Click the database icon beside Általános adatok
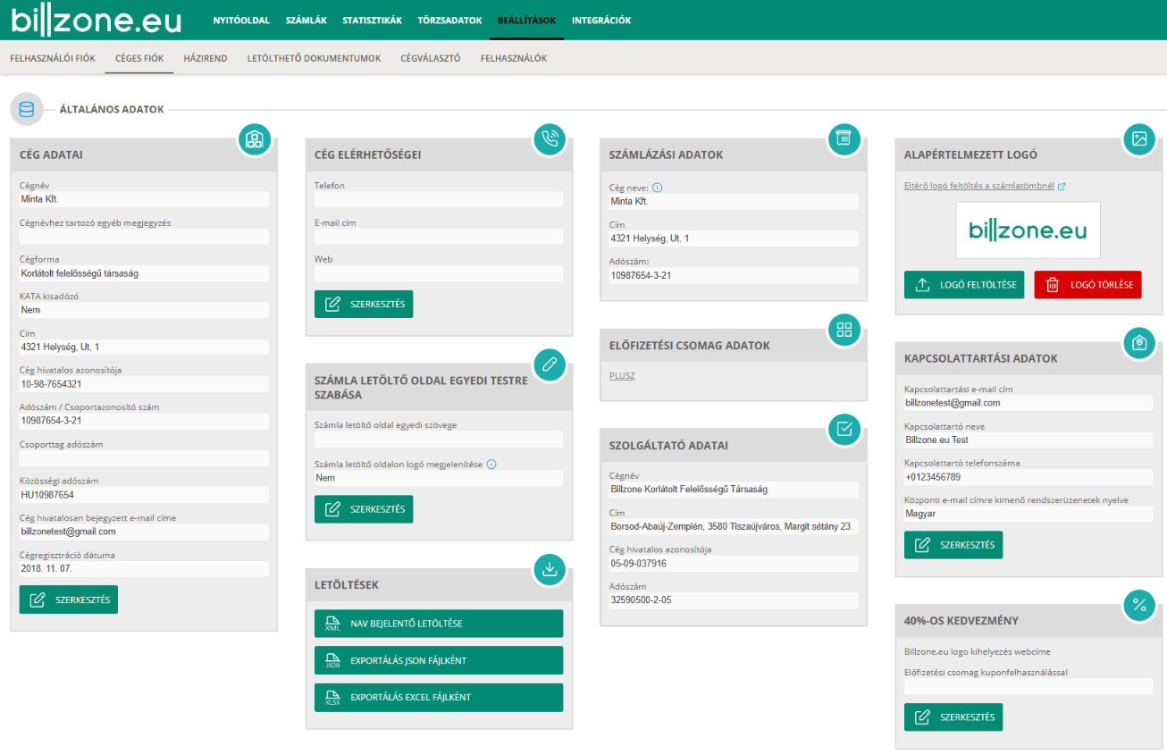Screen dimensions: 1167x754 pos(27,110)
